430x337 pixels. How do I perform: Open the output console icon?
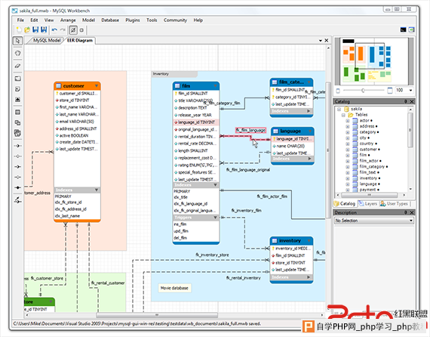(403, 29)
